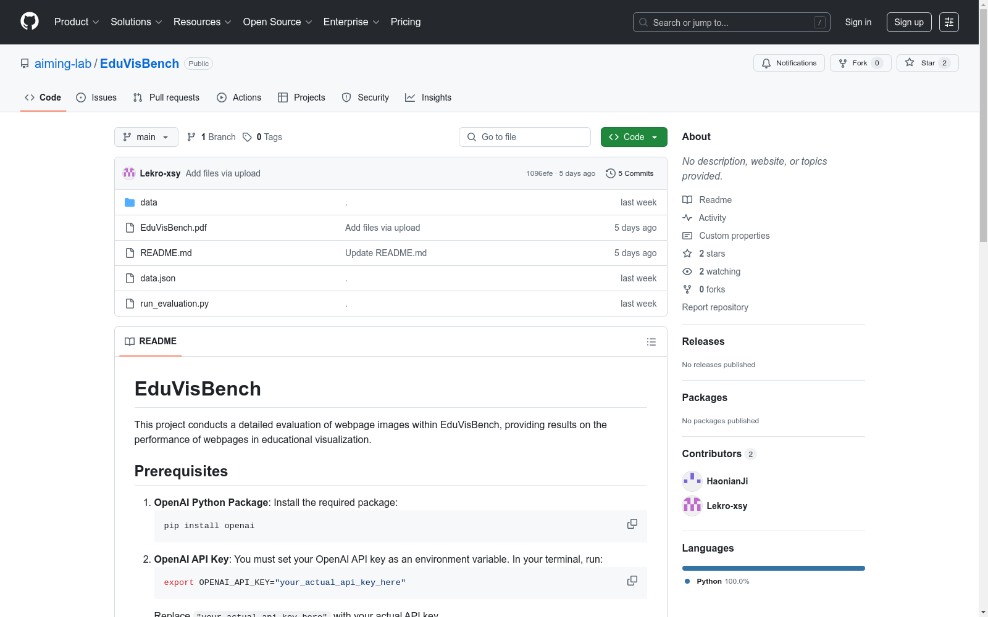The width and height of the screenshot is (988, 617).
Task: Click Add files via upload on EduVisBench.pdf row
Action: point(383,228)
